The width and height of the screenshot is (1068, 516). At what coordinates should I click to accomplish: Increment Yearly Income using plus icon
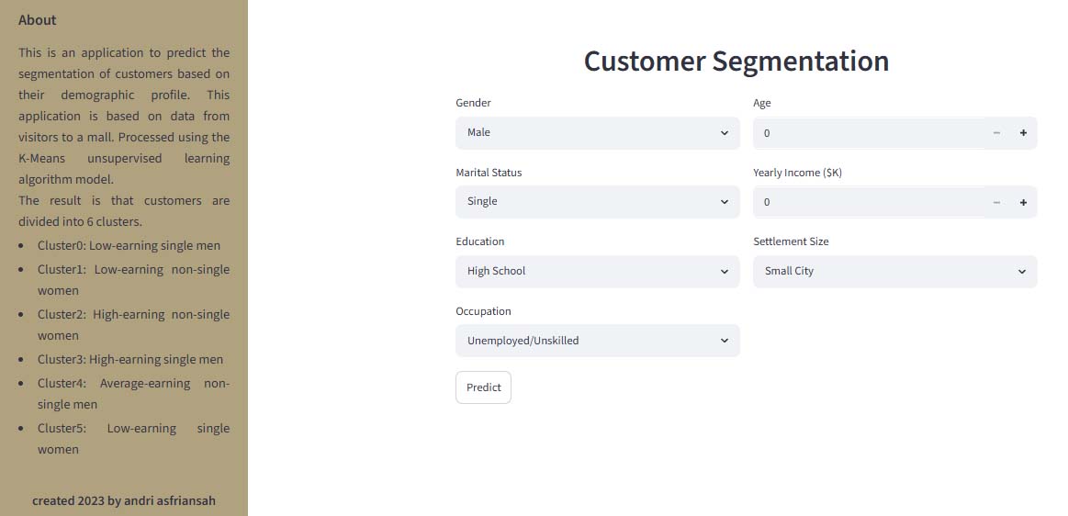click(x=1023, y=202)
